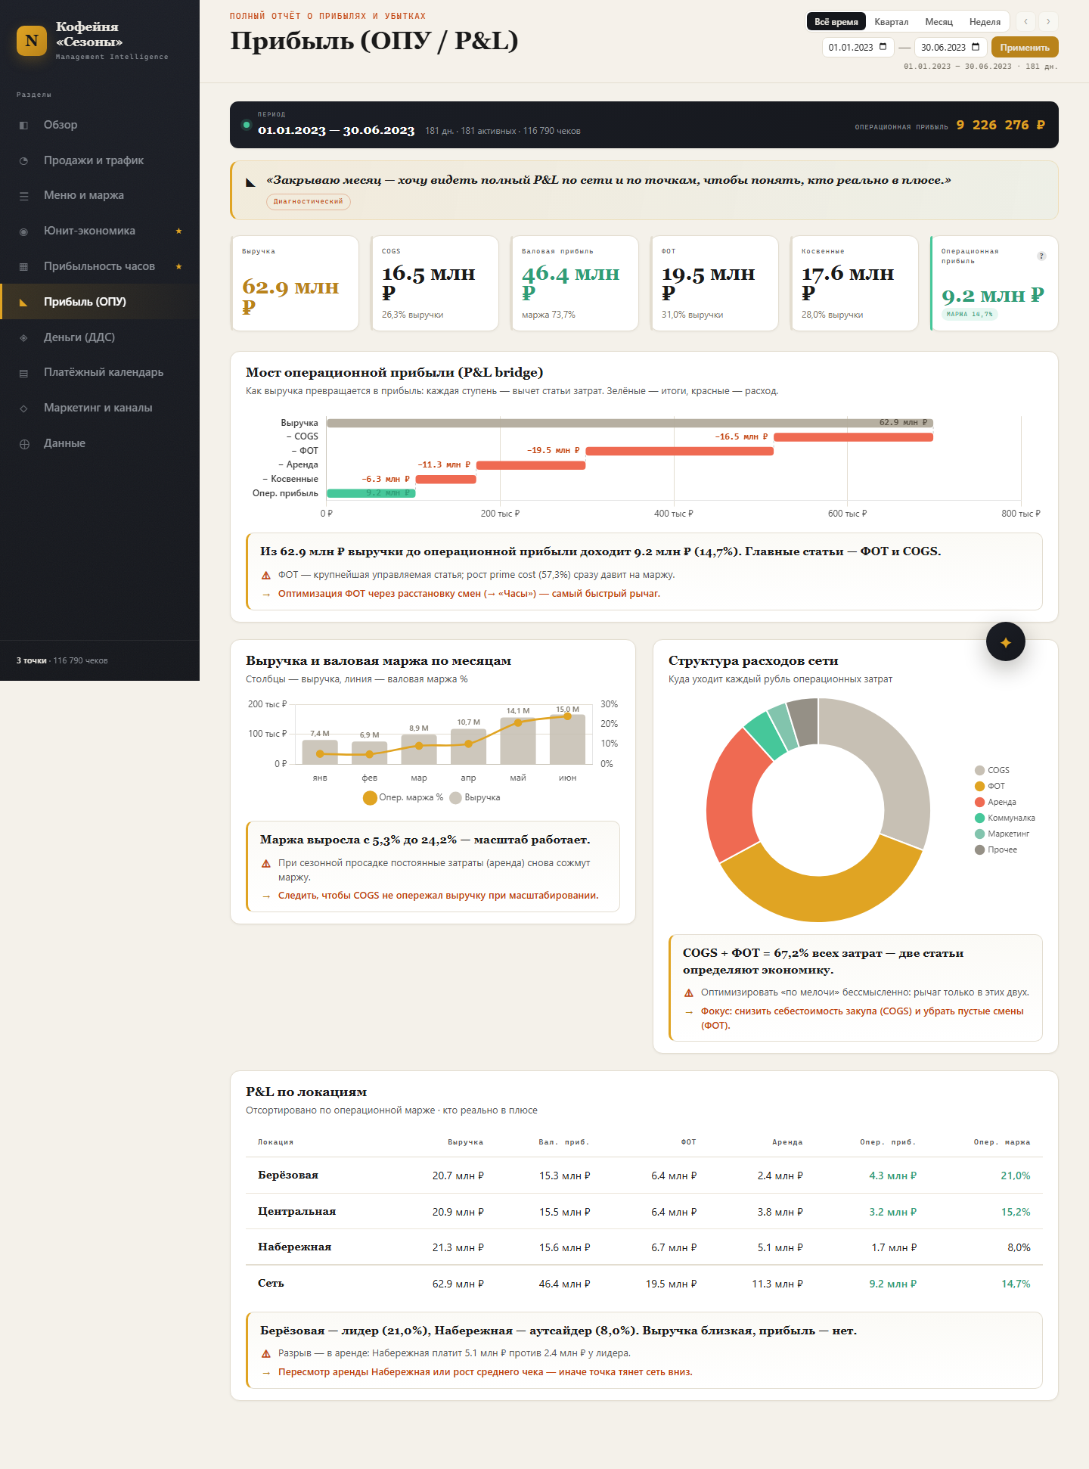This screenshot has height=1469, width=1089.
Task: Click the Прибыль (ОПУ) triangle icon
Action: [23, 303]
